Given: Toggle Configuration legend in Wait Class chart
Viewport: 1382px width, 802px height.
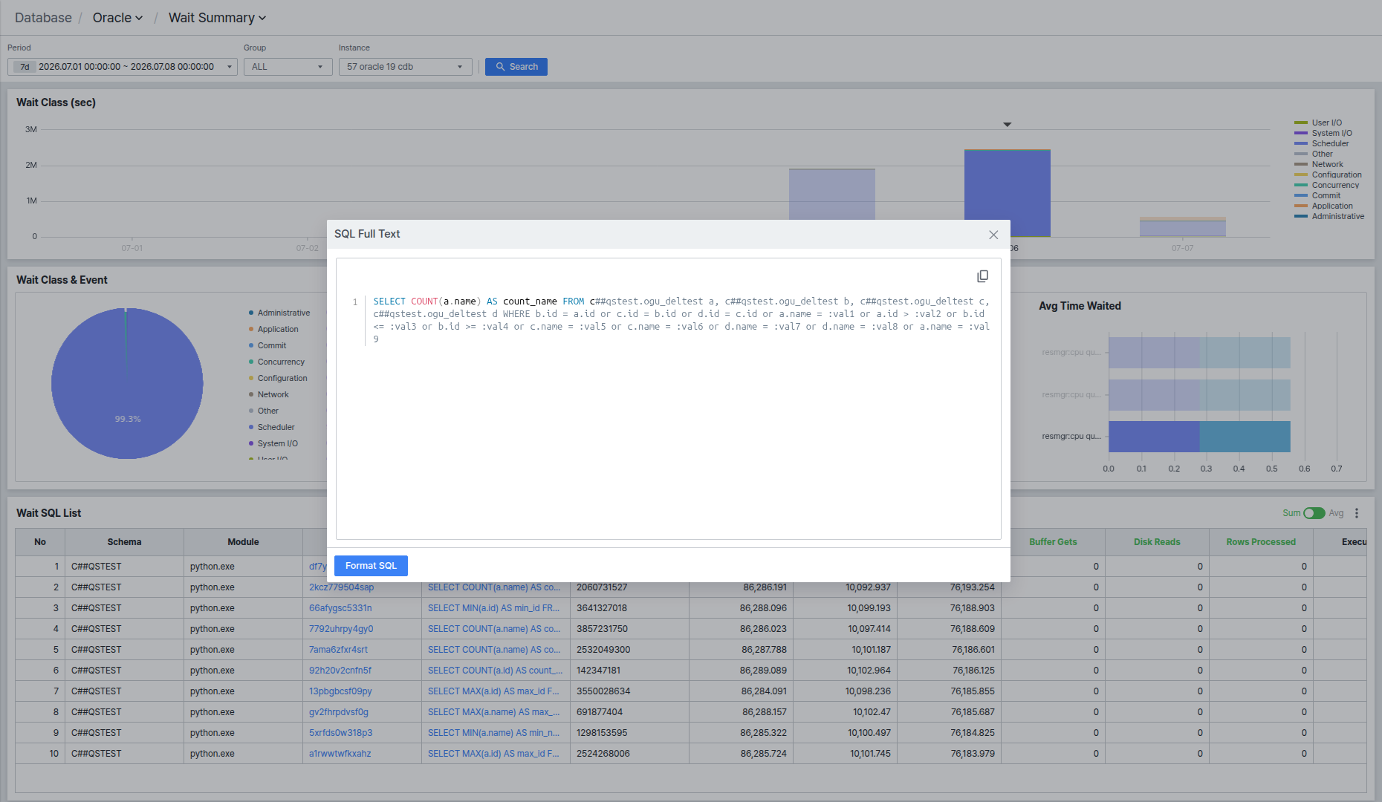Looking at the screenshot, I should [1329, 175].
